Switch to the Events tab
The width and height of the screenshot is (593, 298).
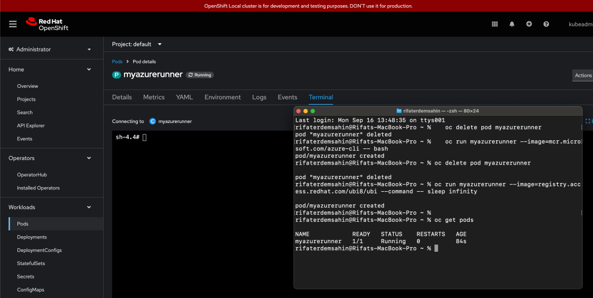point(287,98)
